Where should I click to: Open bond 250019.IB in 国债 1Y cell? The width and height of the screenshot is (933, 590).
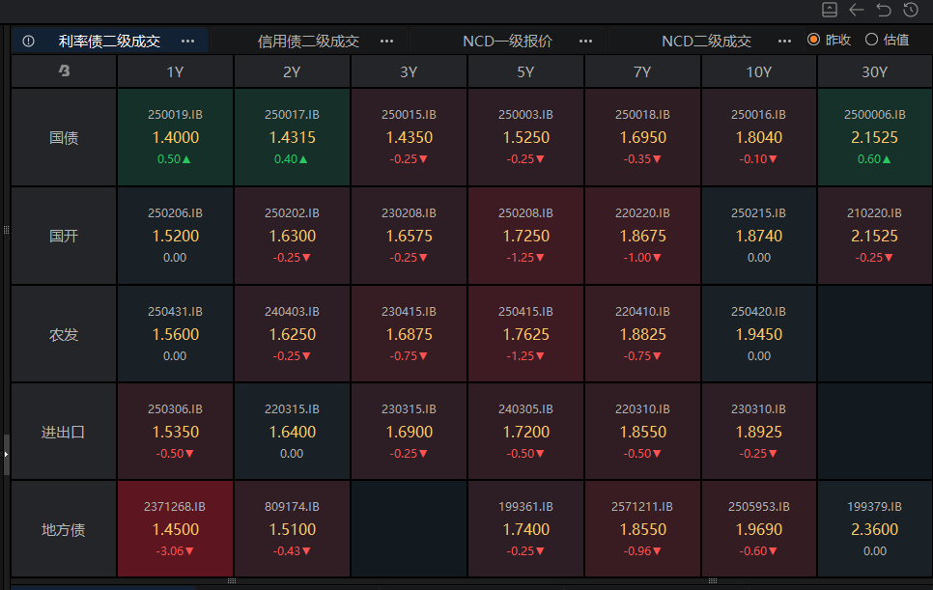[x=175, y=114]
